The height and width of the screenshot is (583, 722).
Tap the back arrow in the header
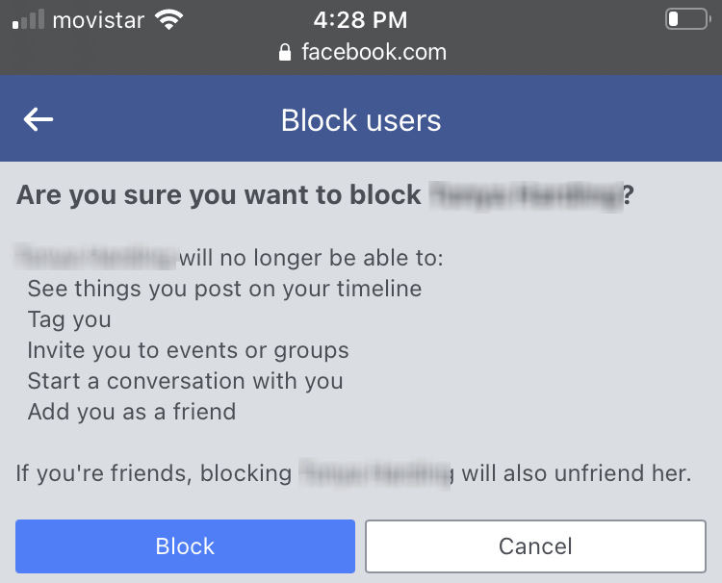(x=39, y=119)
